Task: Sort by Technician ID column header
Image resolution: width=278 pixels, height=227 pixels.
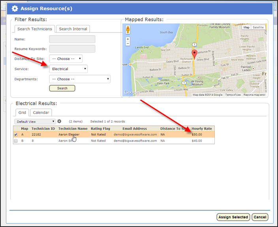Action: (43, 129)
